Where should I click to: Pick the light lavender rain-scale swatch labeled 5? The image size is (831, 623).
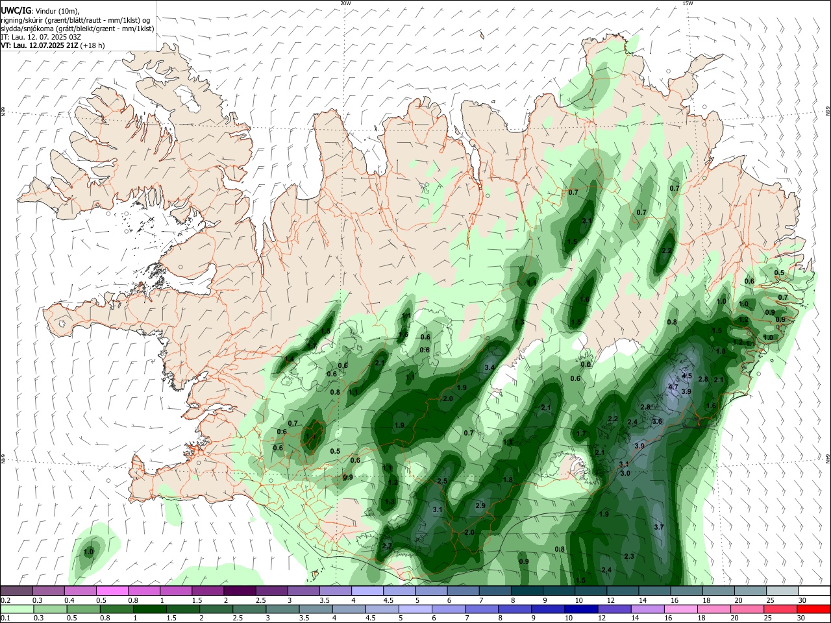pyautogui.click(x=416, y=609)
